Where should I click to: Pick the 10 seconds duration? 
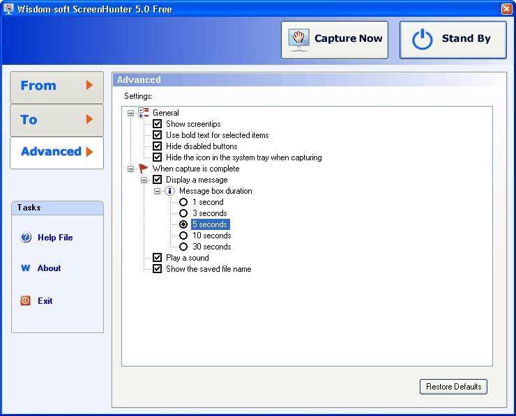point(183,236)
